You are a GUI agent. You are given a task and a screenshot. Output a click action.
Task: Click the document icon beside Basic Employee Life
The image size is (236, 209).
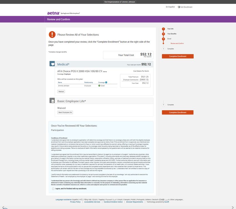pos(52,101)
